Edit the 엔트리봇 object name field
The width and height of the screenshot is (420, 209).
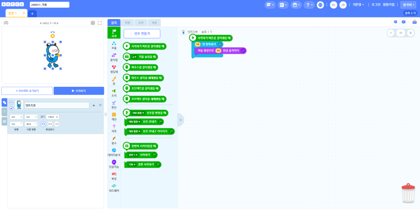click(x=57, y=105)
